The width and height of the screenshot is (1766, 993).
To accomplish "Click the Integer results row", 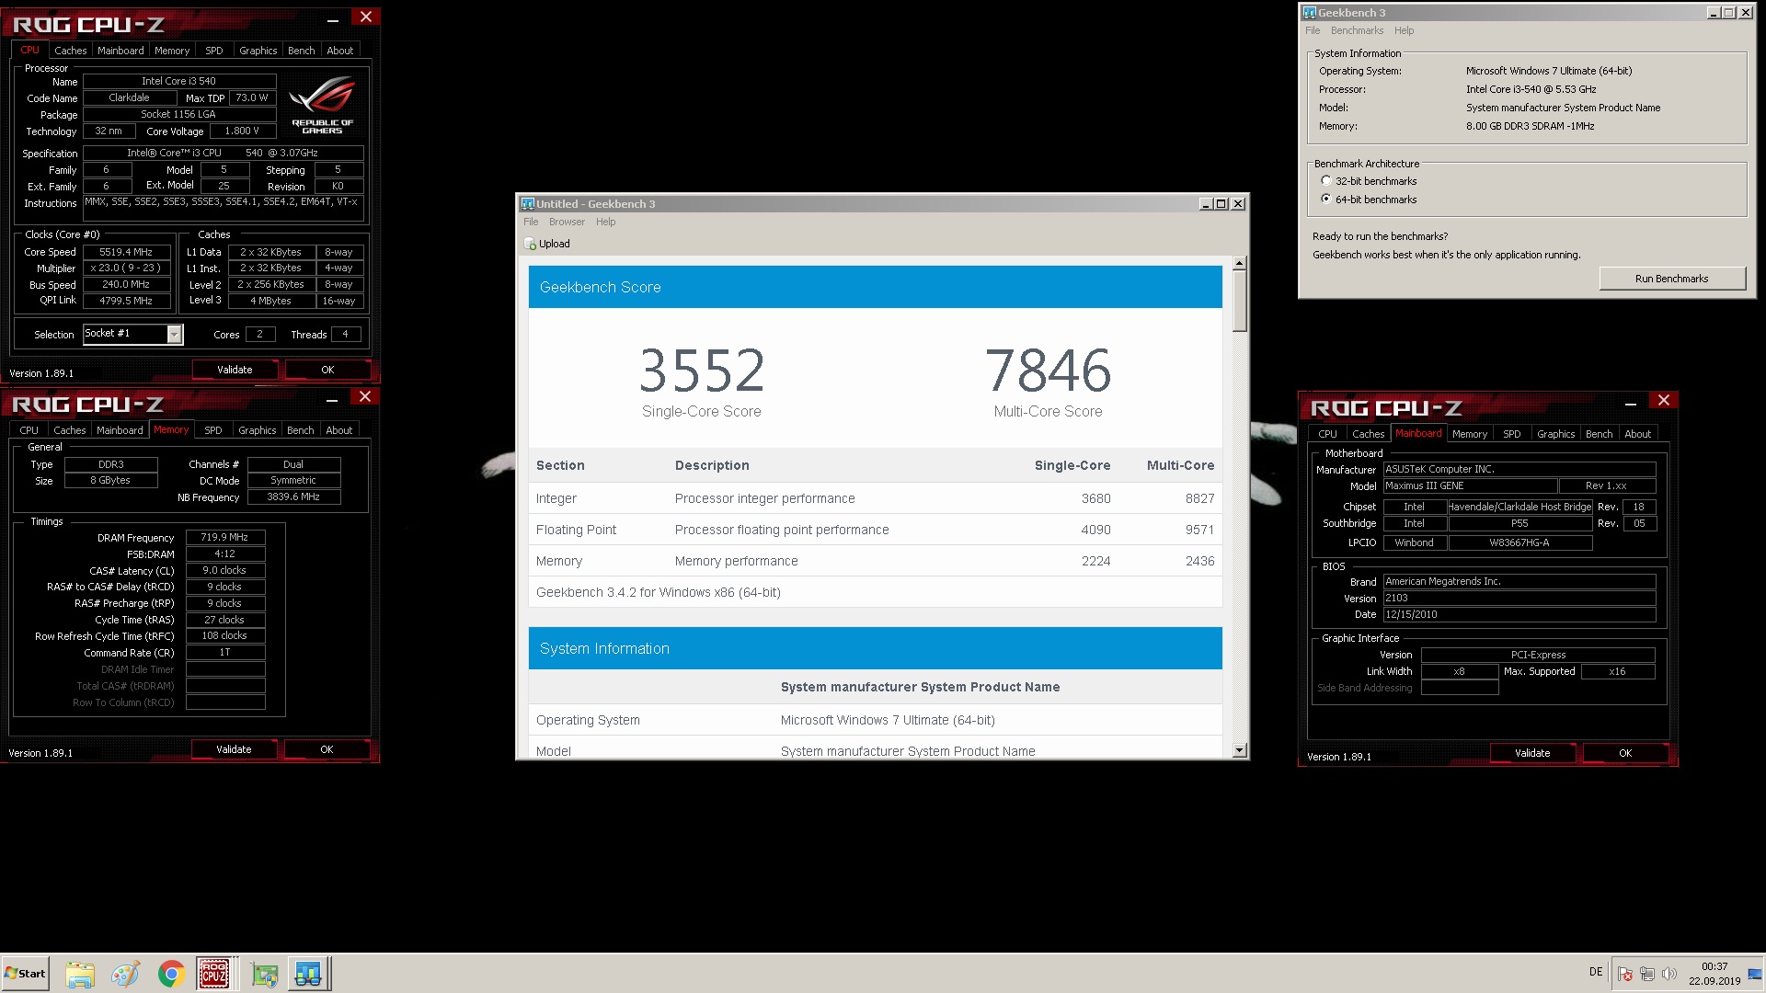I will click(x=875, y=498).
